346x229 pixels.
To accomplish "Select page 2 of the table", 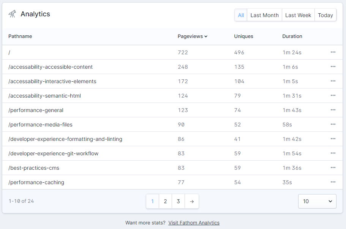I will pos(165,201).
